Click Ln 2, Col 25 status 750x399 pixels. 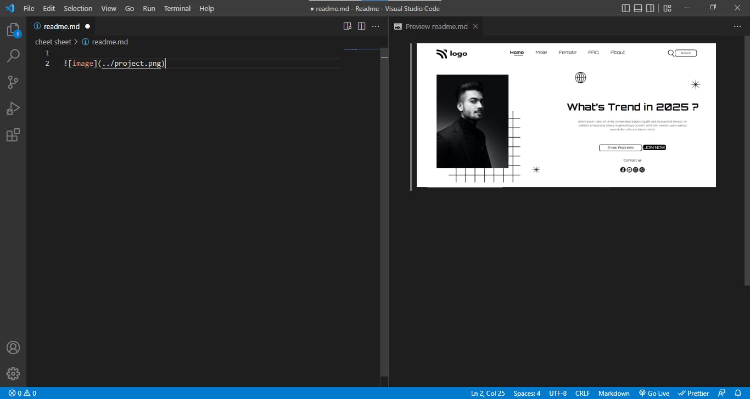pos(488,393)
